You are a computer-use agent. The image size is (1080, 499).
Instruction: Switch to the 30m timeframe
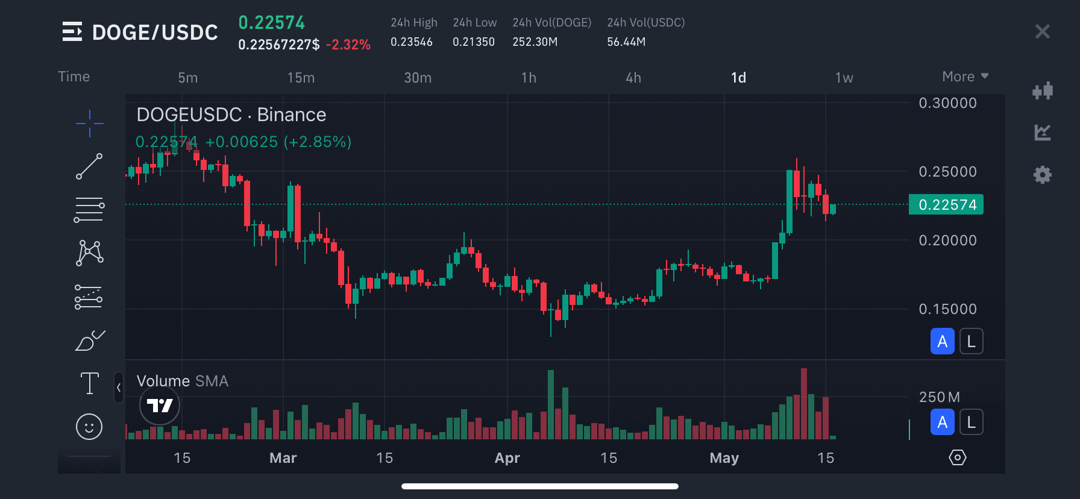pyautogui.click(x=418, y=78)
